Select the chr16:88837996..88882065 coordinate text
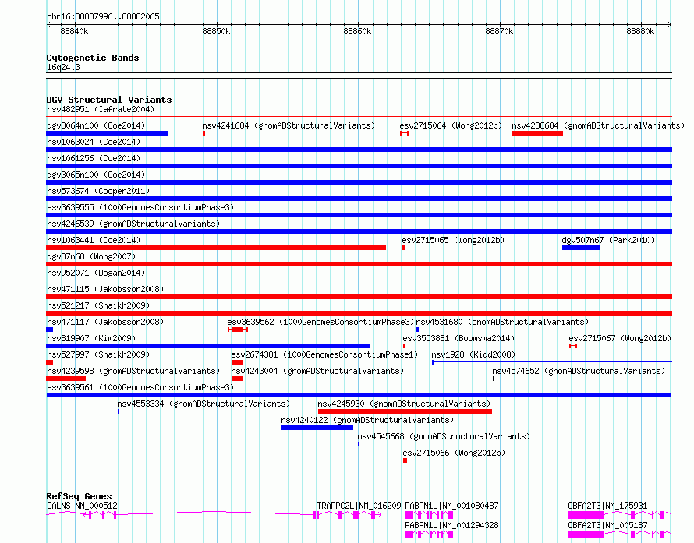 pyautogui.click(x=103, y=16)
